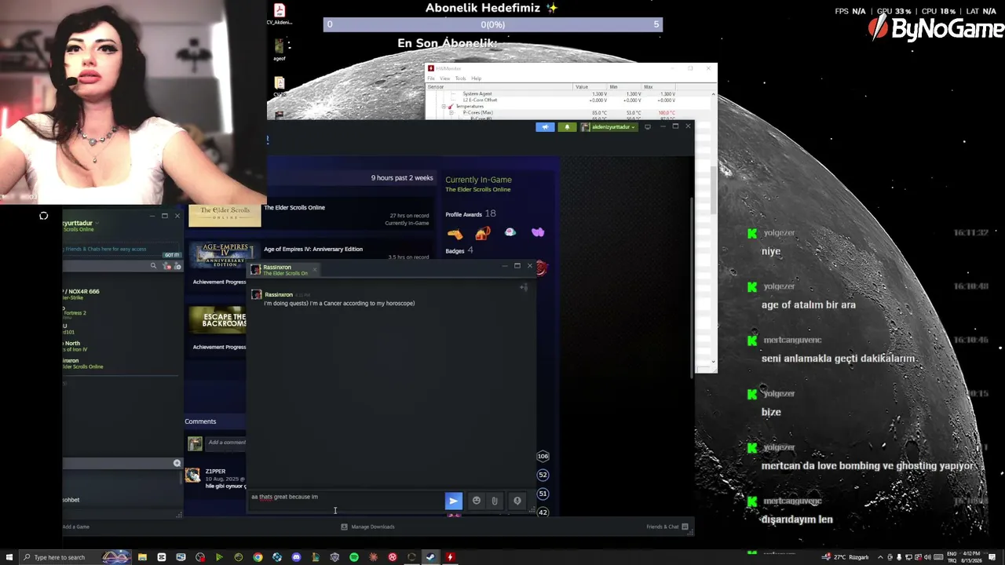Open Friends & Chat in Steam footer
Image resolution: width=1005 pixels, height=565 pixels.
[x=667, y=527]
